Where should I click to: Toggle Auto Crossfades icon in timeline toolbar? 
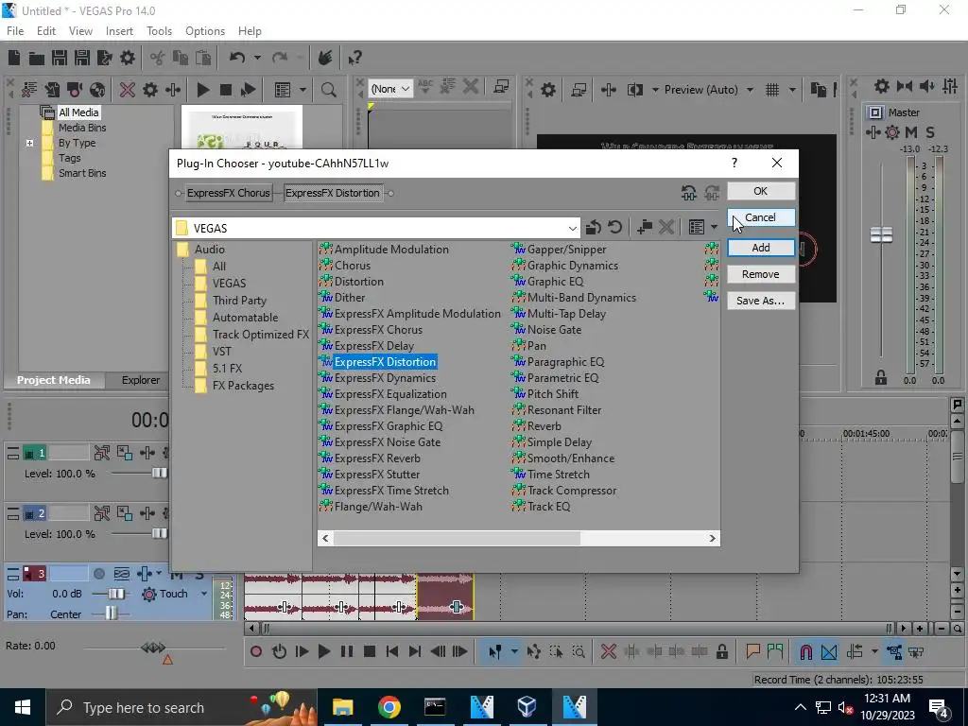pyautogui.click(x=829, y=651)
